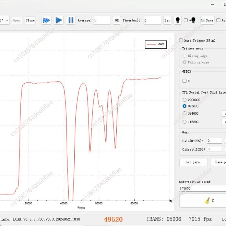Click the Get para. button
The image size is (226, 226).
point(194,162)
